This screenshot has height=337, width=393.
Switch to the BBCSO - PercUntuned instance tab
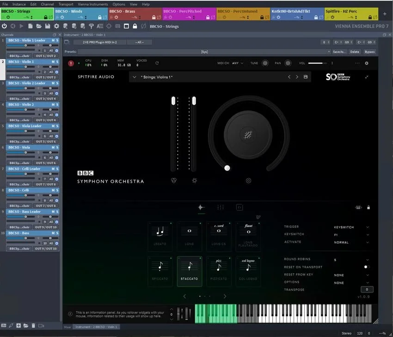(x=243, y=14)
